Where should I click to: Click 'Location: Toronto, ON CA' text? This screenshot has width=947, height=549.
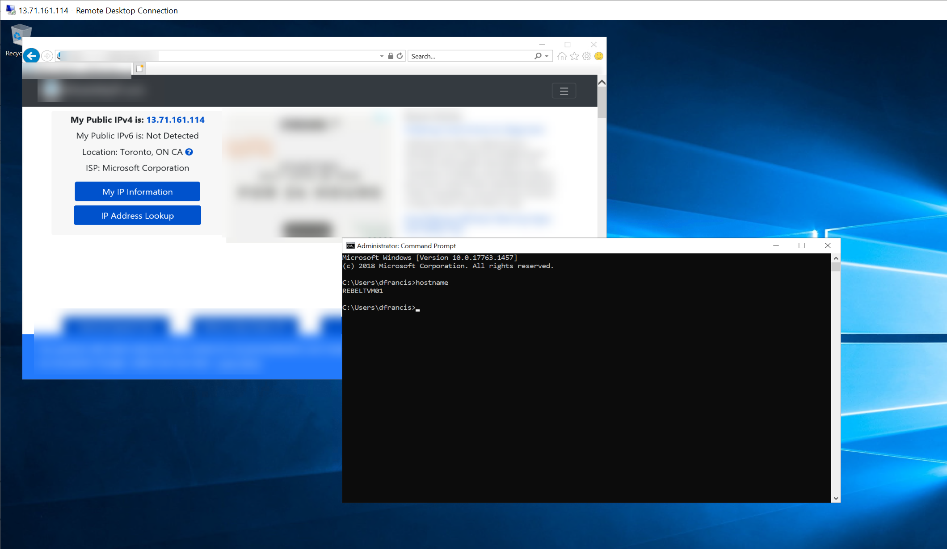pos(132,152)
